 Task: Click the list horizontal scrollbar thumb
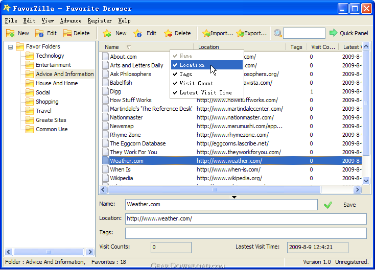(214, 189)
